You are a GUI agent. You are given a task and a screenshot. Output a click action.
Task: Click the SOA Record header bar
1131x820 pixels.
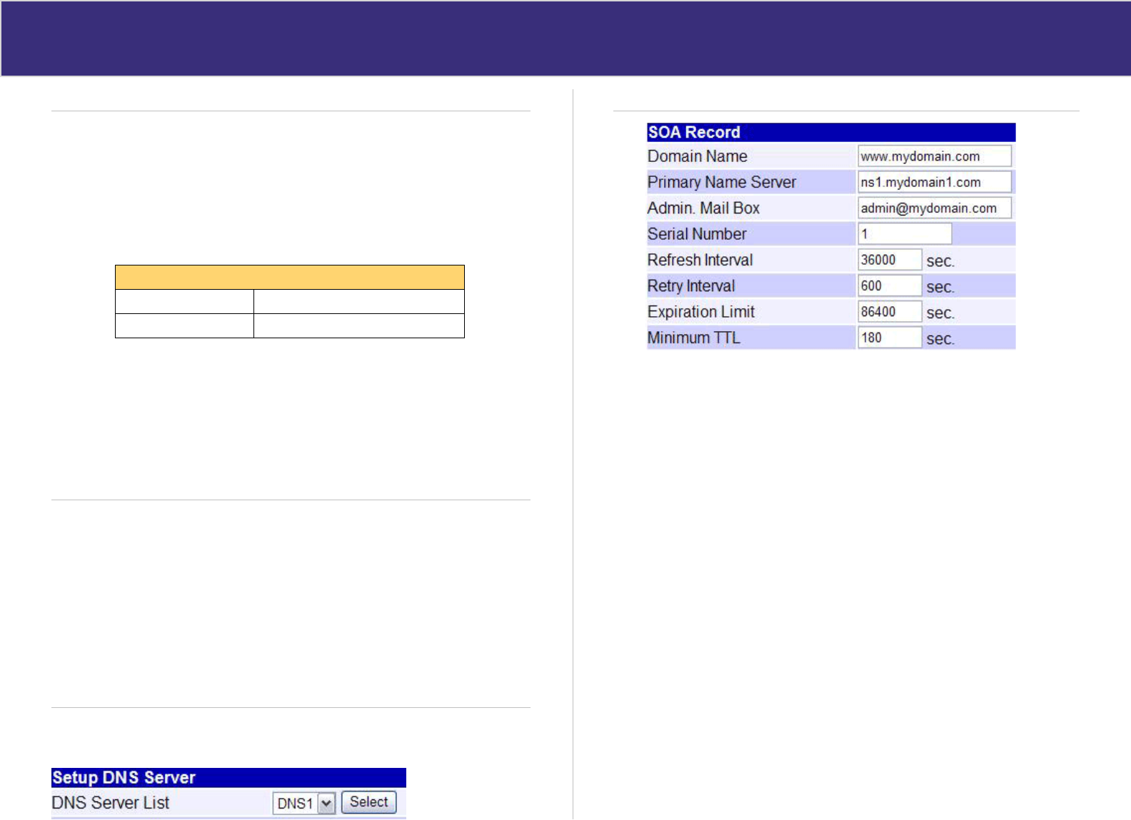[x=830, y=133]
